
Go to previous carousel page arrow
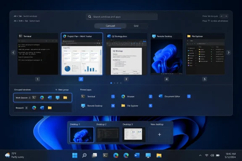click(13, 52)
